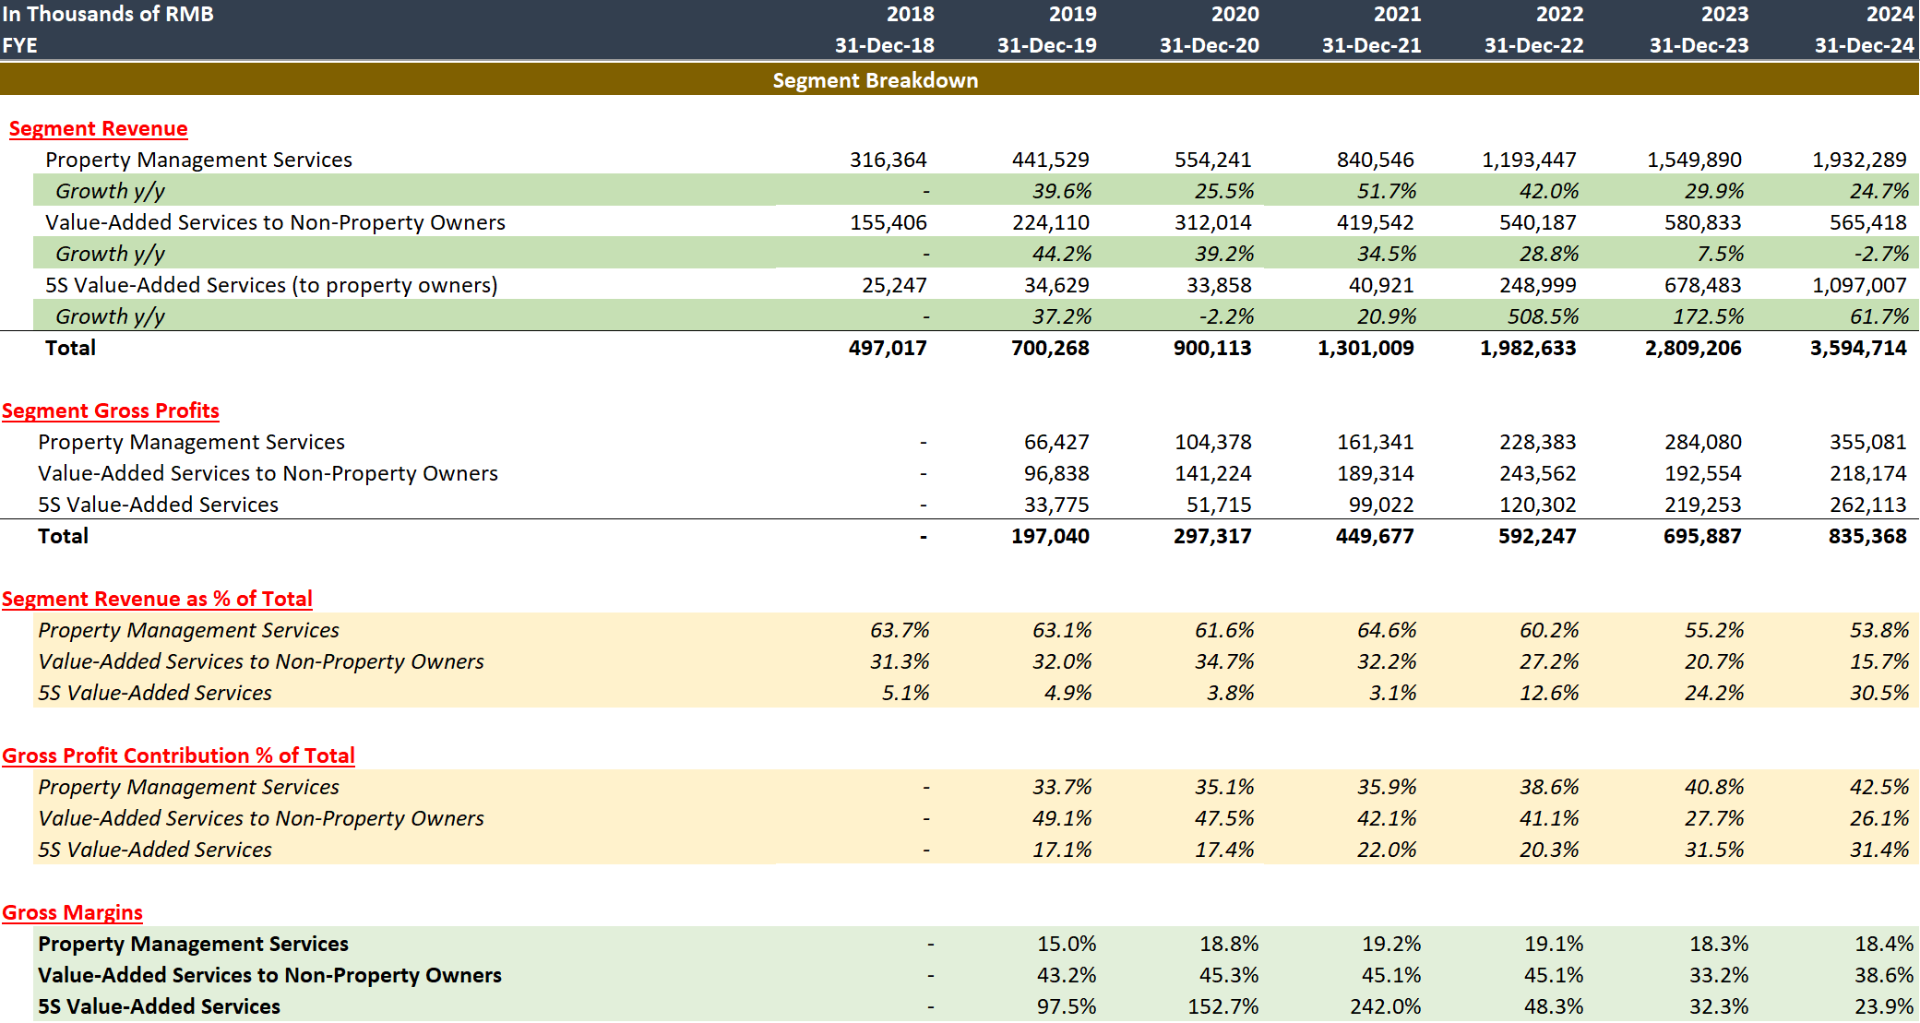Select the 2022 Property Management gross profit 228,383
1920x1023 pixels.
[x=1537, y=443]
